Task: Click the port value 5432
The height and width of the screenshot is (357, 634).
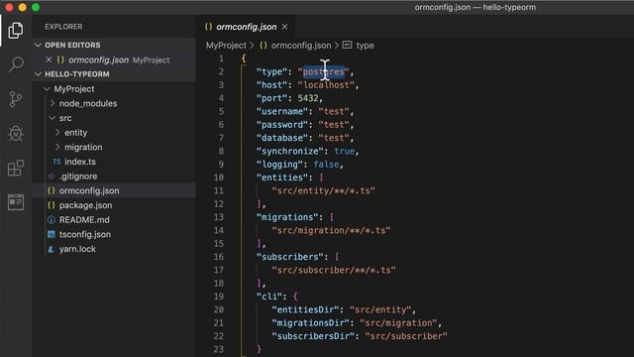Action: pyautogui.click(x=308, y=98)
